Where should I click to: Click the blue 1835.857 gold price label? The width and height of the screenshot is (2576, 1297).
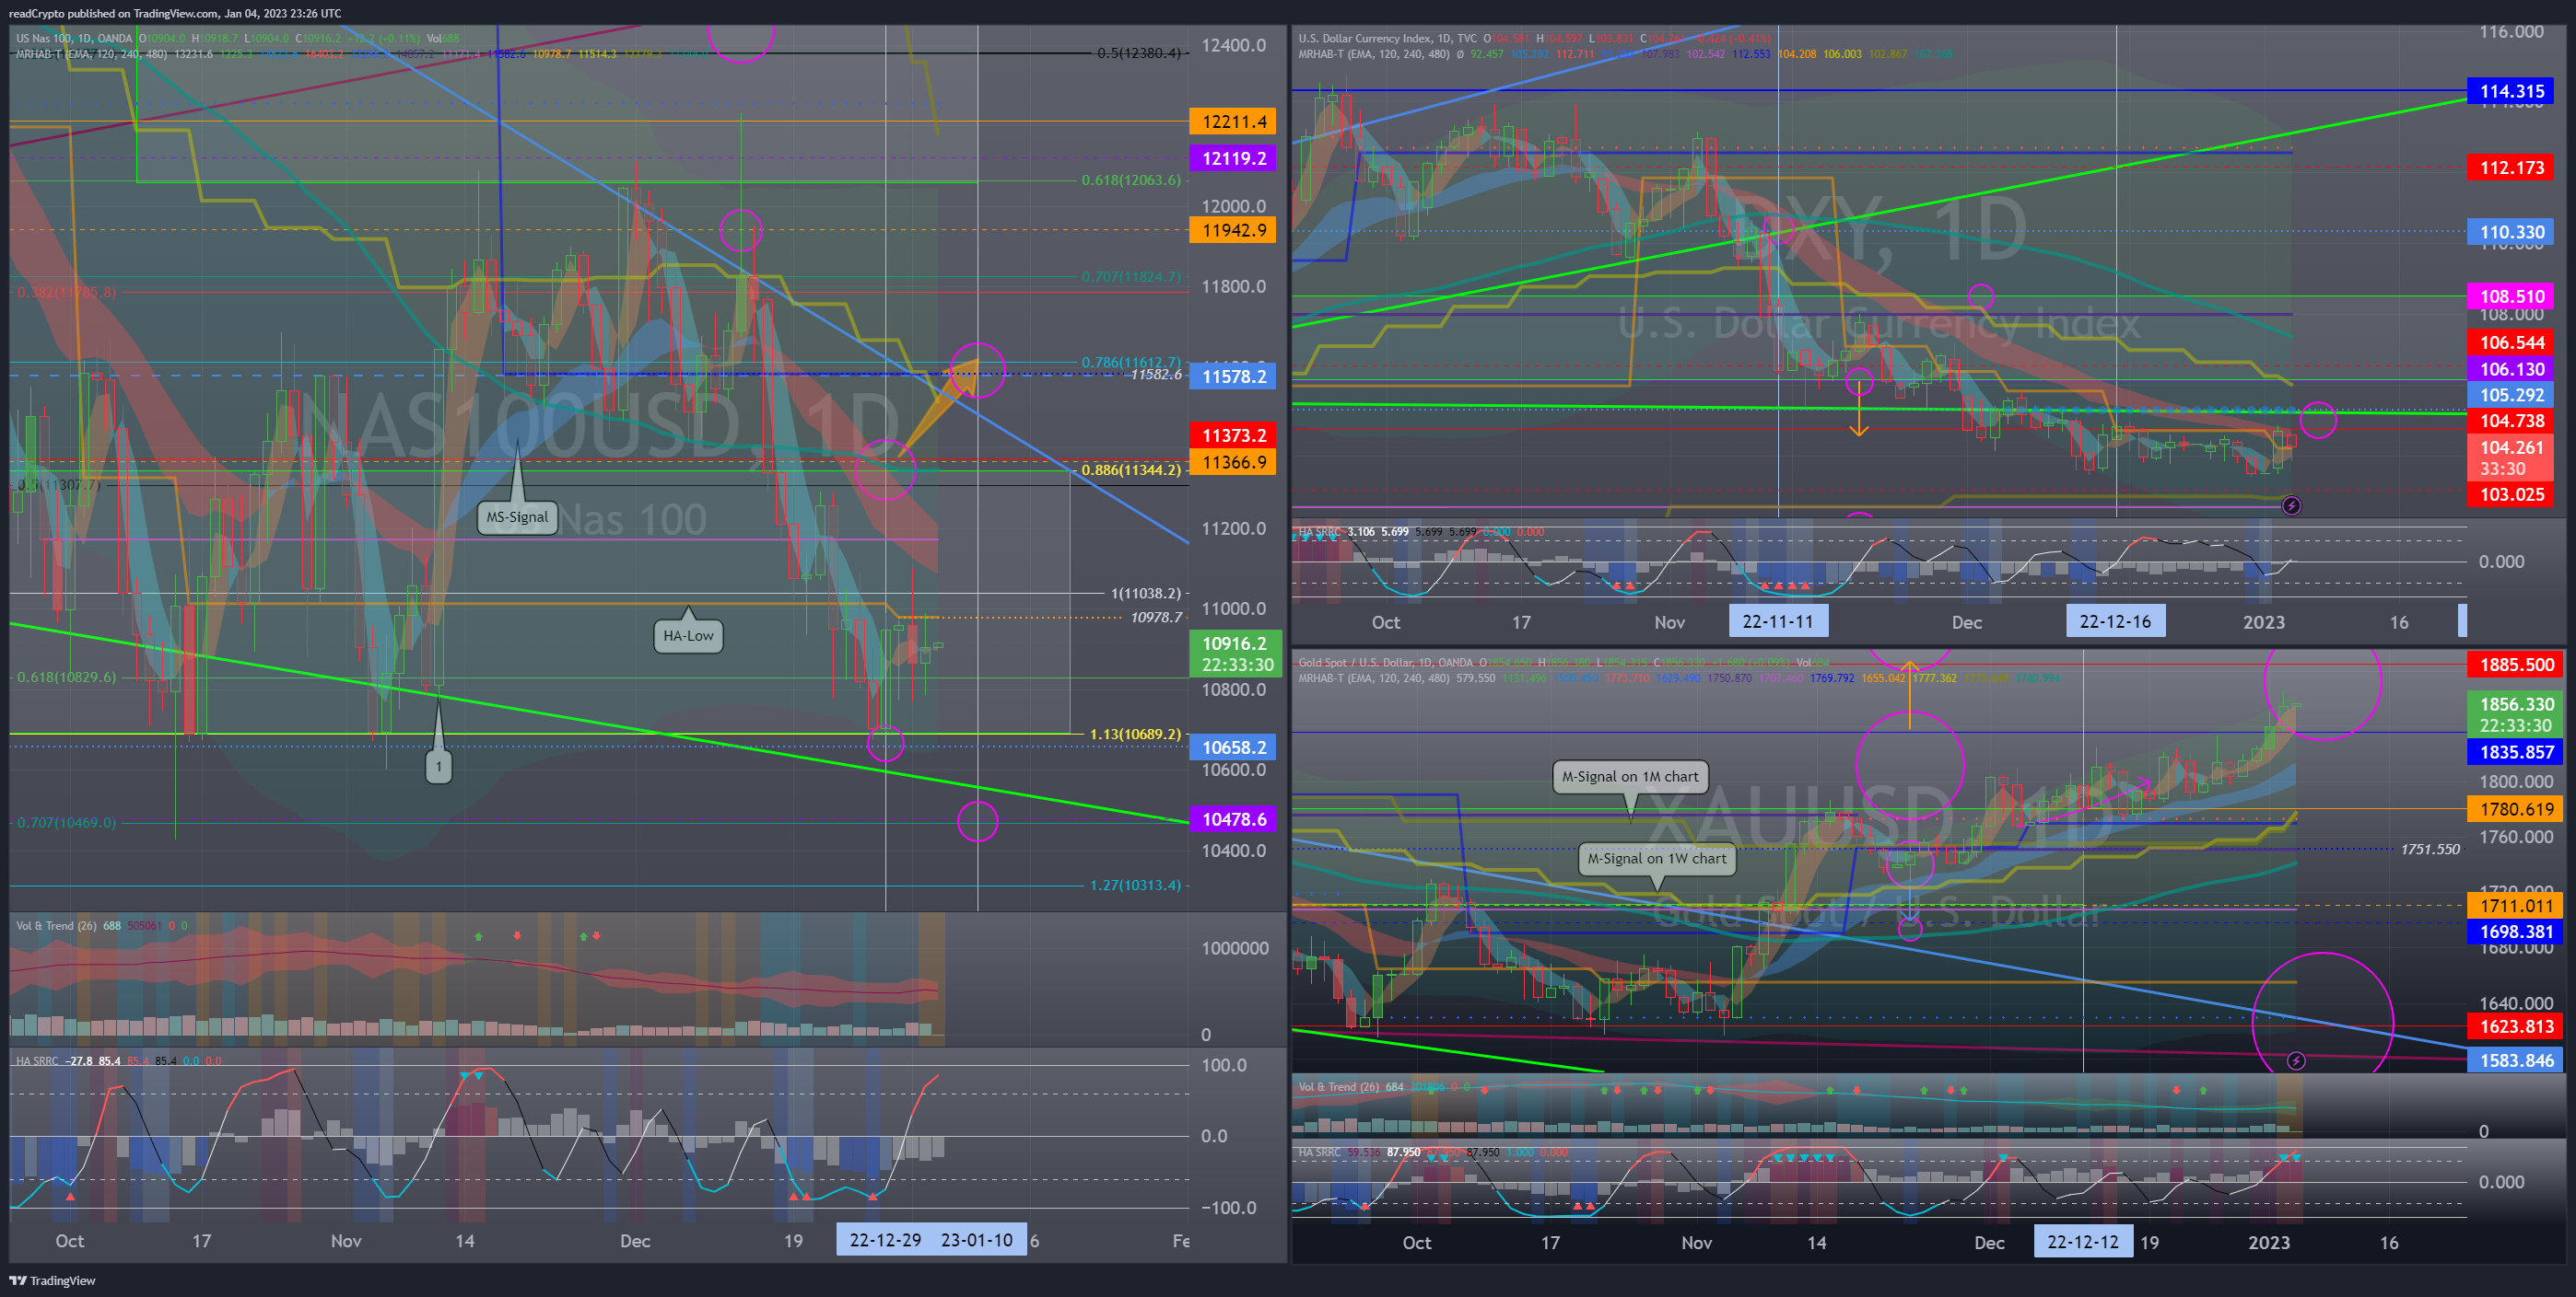[2515, 752]
